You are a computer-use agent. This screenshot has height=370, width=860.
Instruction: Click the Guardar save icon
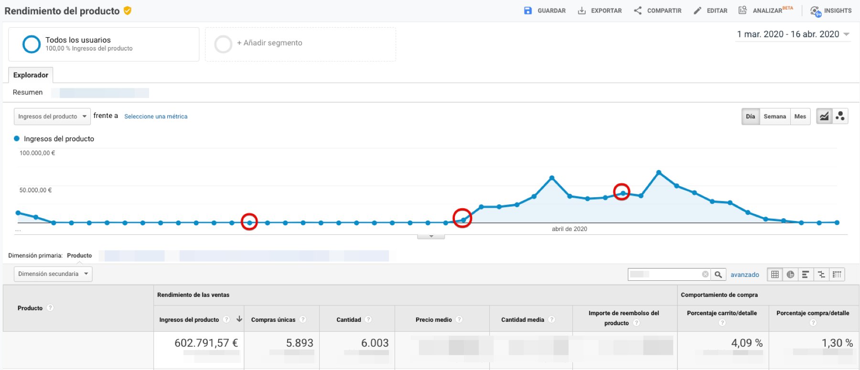pos(527,11)
